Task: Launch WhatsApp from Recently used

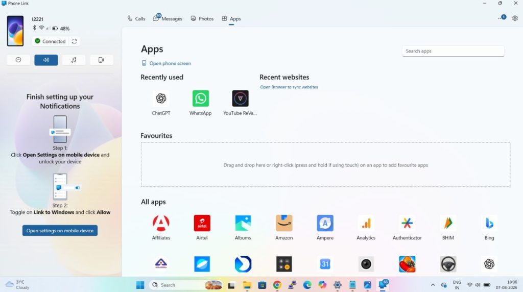Action: [x=200, y=99]
